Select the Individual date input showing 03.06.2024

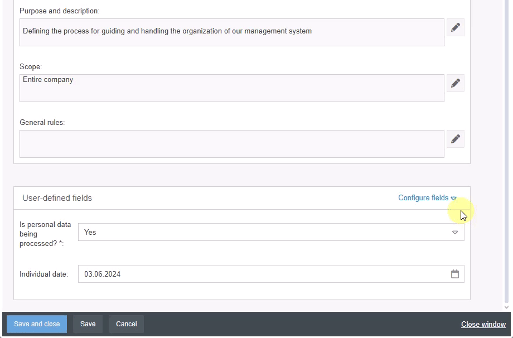tap(262, 274)
